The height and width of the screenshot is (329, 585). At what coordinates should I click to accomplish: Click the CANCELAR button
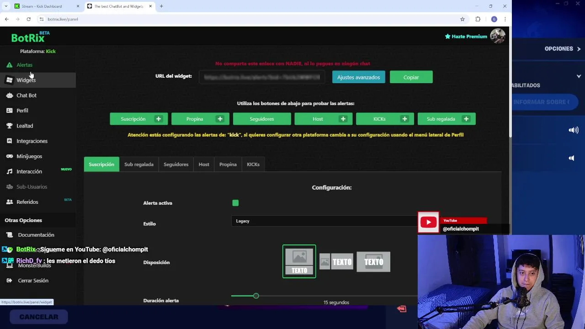tap(39, 317)
